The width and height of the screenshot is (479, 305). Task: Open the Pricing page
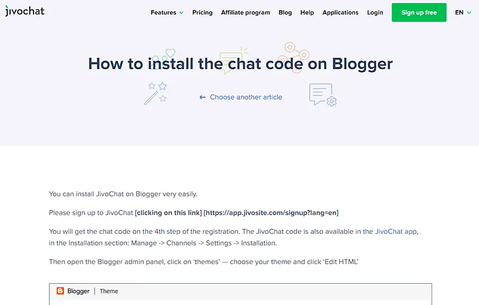point(202,12)
